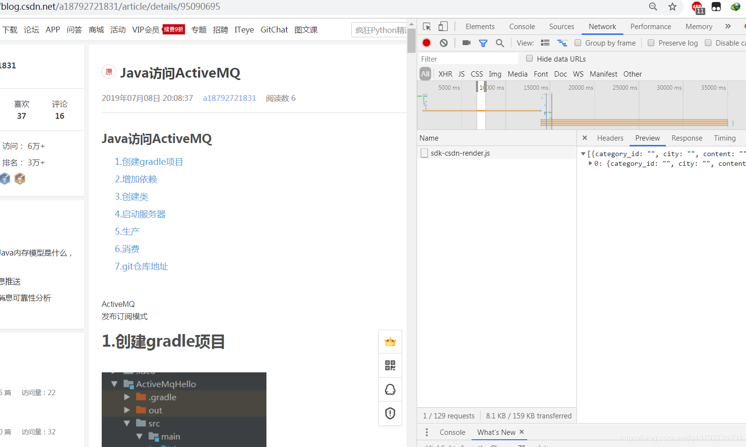Toggle the network filter funnel icon
This screenshot has height=447, width=746.
click(x=483, y=43)
